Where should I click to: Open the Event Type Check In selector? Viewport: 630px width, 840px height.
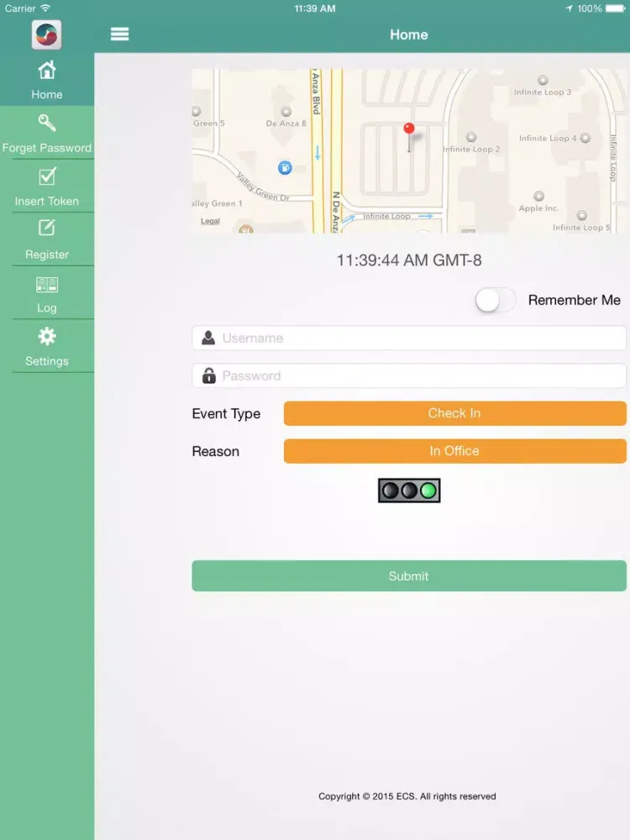click(454, 413)
